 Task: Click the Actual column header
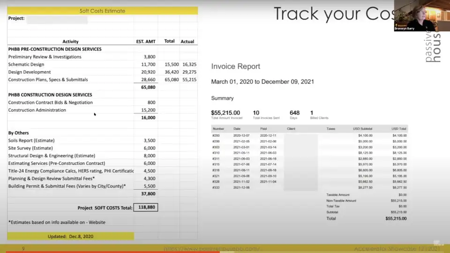point(187,41)
